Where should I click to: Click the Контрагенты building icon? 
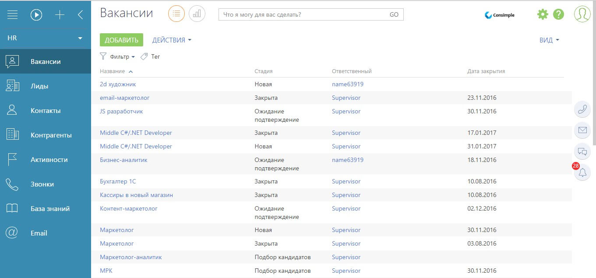(12, 135)
